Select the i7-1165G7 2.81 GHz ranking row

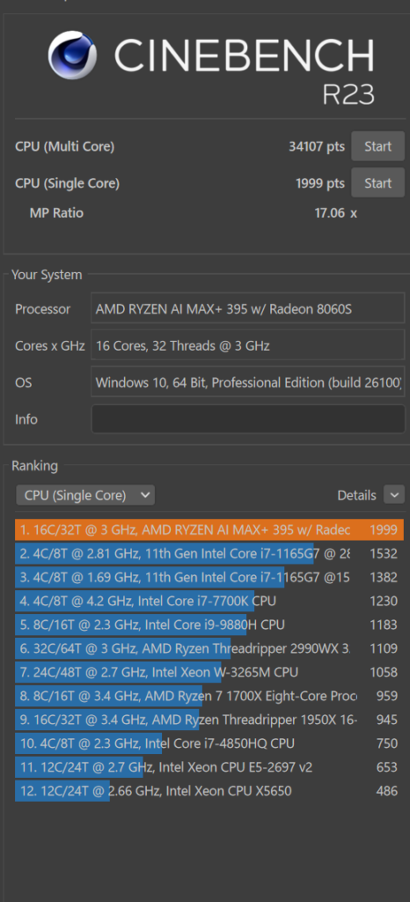[209, 554]
